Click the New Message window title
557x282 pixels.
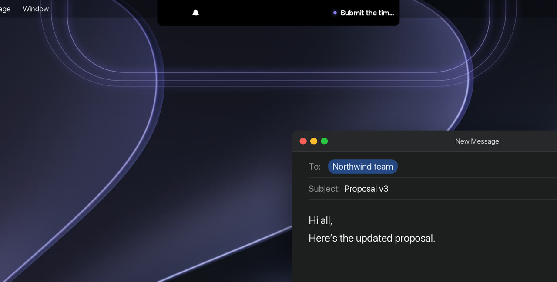477,141
